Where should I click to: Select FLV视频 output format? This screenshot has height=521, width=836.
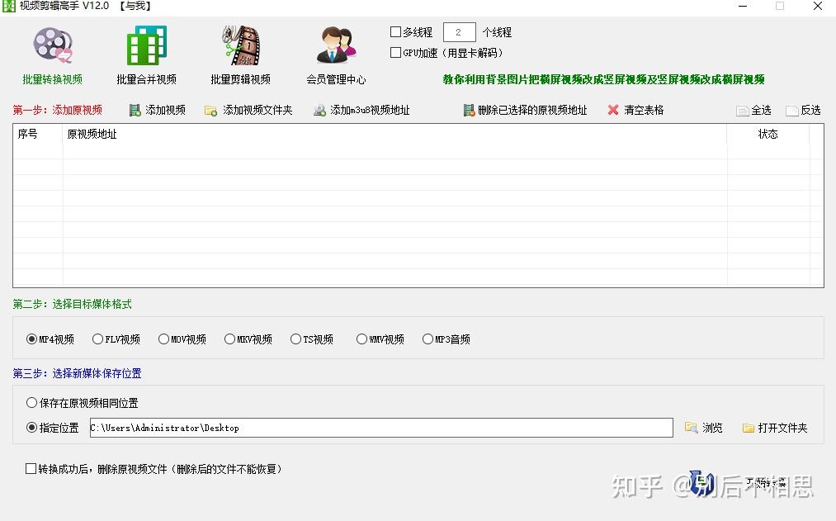[97, 339]
